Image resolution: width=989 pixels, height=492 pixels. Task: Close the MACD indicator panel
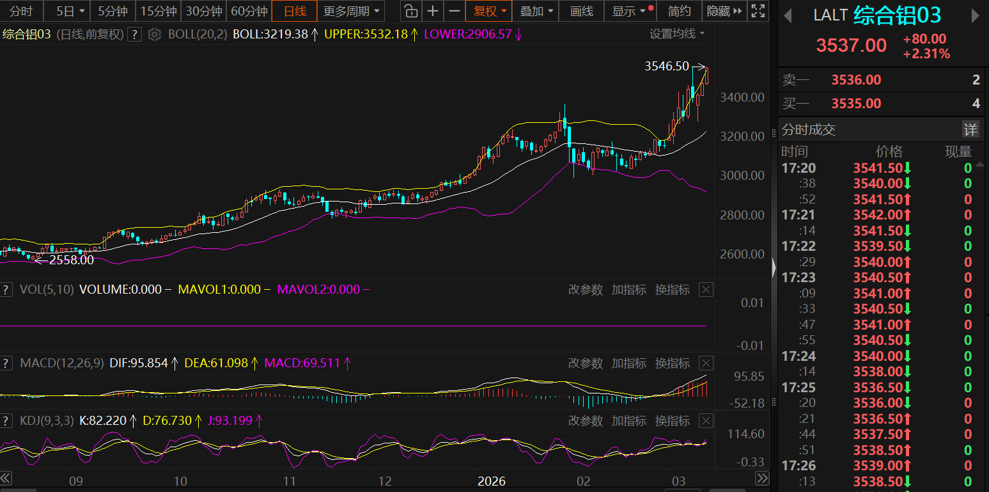point(706,363)
